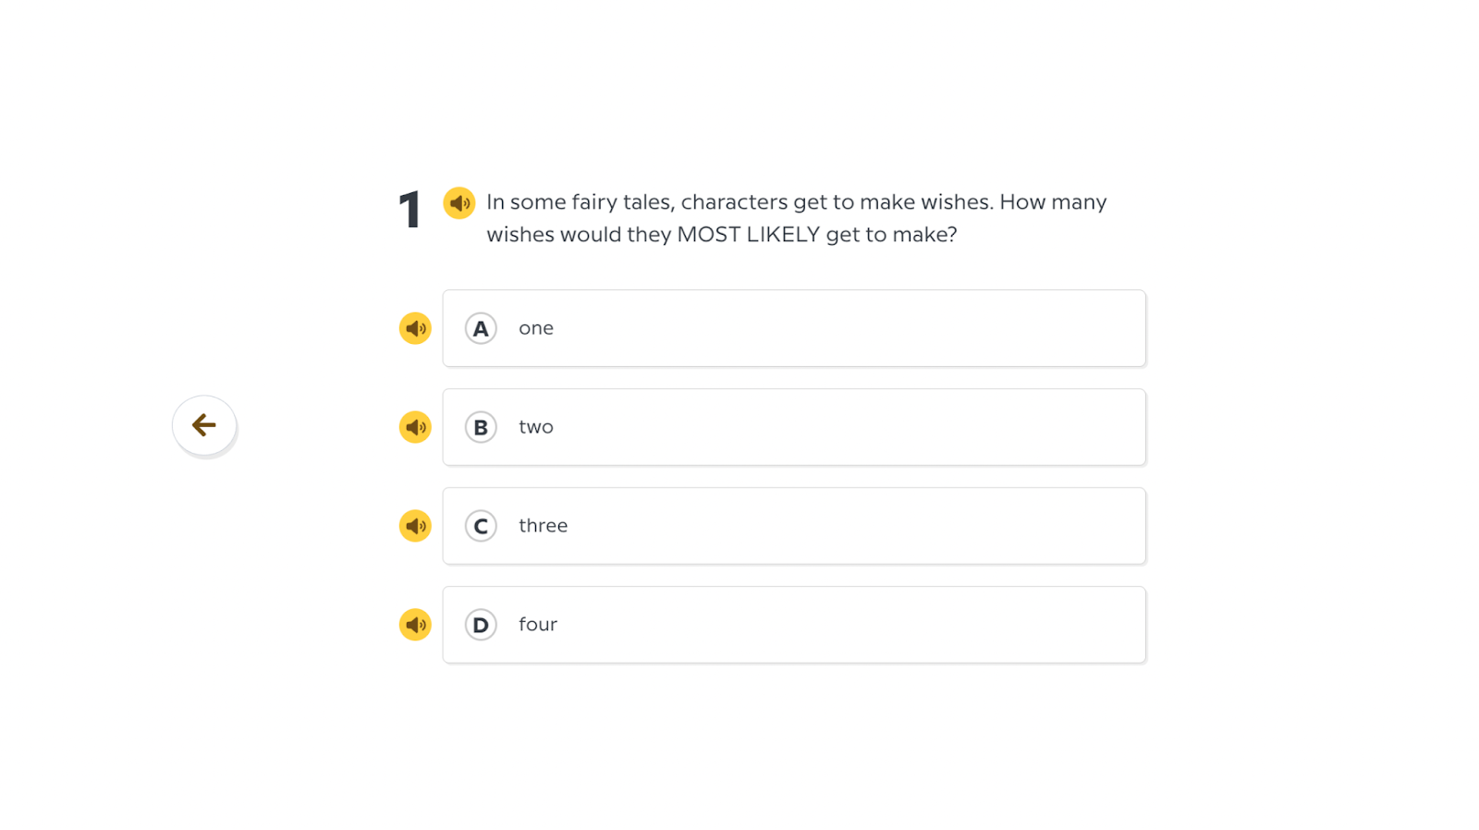Choose the answer text "four"
This screenshot has height=830, width=1479.
[x=538, y=625]
